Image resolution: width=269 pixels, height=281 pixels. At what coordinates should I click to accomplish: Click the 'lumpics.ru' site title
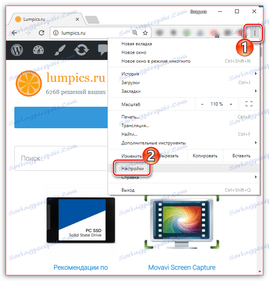[75, 78]
